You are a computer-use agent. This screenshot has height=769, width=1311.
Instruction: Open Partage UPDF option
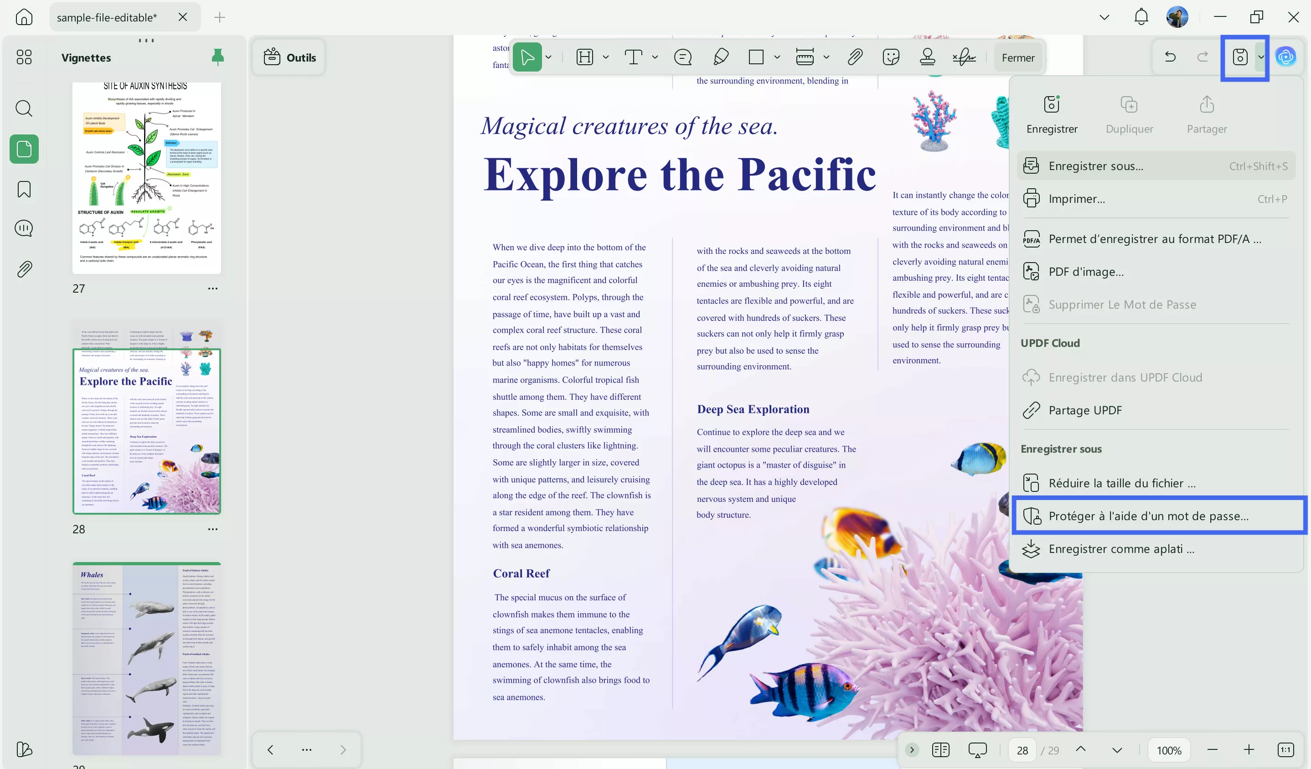1156,410
